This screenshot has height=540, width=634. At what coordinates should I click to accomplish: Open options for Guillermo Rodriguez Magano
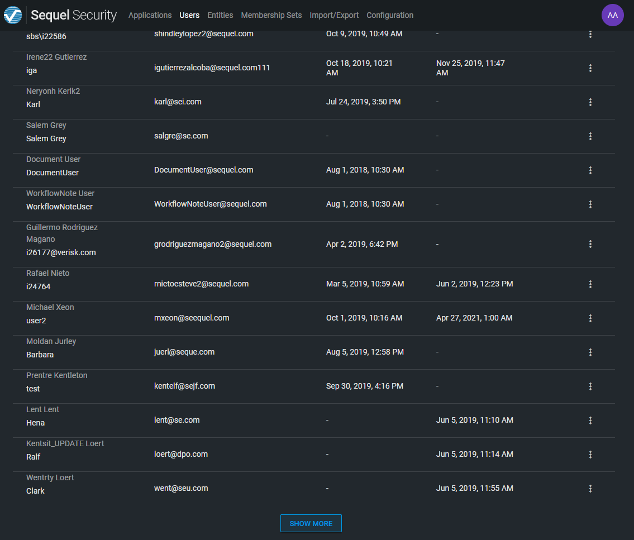tap(590, 243)
